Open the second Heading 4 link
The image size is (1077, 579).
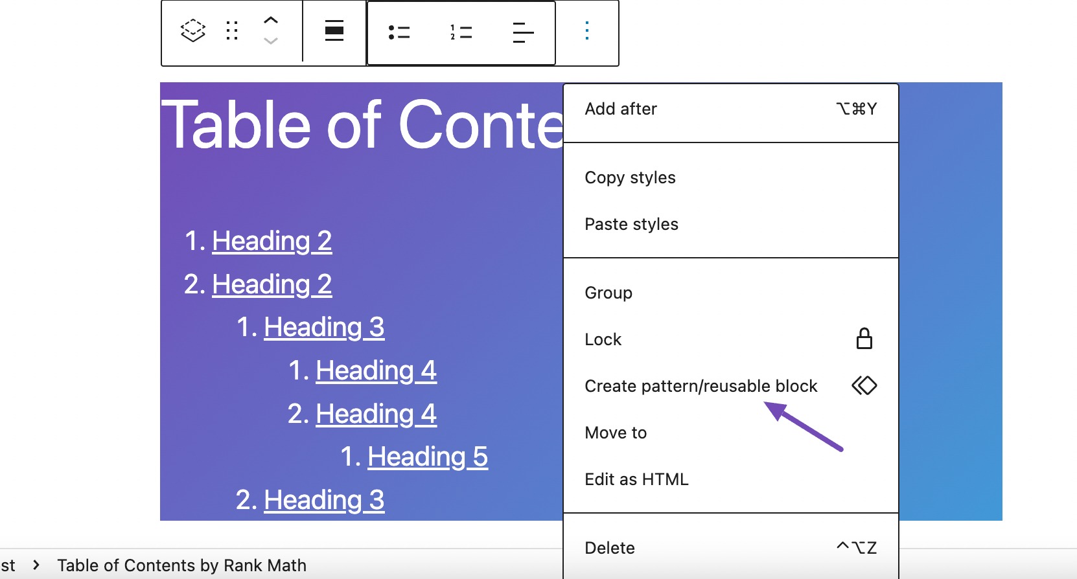coord(376,414)
